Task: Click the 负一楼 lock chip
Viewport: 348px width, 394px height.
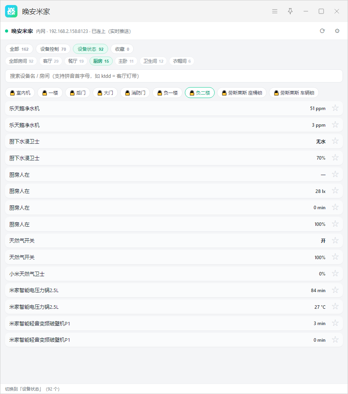Action: tap(167, 93)
